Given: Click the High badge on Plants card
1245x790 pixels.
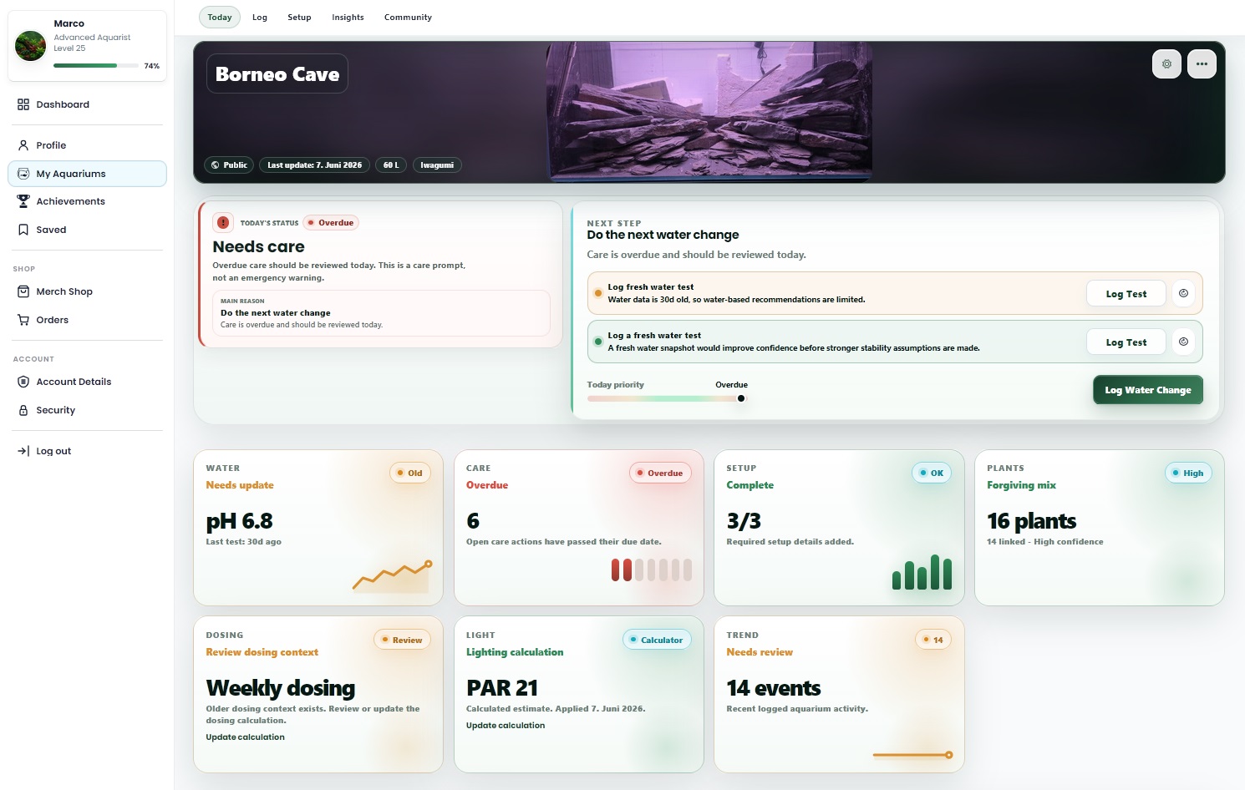Looking at the screenshot, I should 1188,473.
